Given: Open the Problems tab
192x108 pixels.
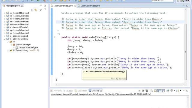Looking at the screenshot, I should [x=56, y=91].
